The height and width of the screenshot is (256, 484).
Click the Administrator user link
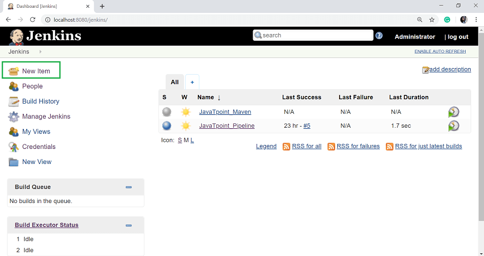(415, 37)
